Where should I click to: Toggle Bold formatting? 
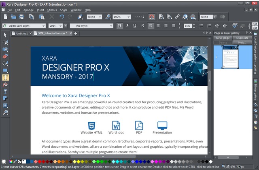coord(120,26)
